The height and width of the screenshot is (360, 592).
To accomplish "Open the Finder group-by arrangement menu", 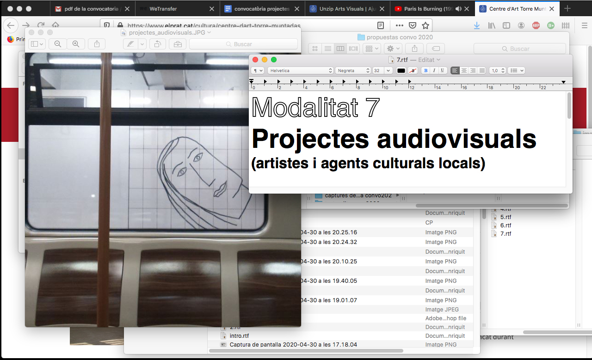I will pyautogui.click(x=371, y=49).
